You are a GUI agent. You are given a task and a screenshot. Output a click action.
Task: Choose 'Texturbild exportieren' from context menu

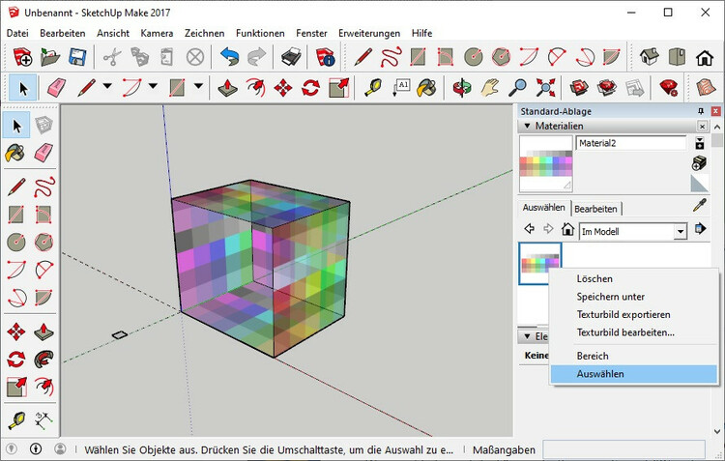pos(623,314)
